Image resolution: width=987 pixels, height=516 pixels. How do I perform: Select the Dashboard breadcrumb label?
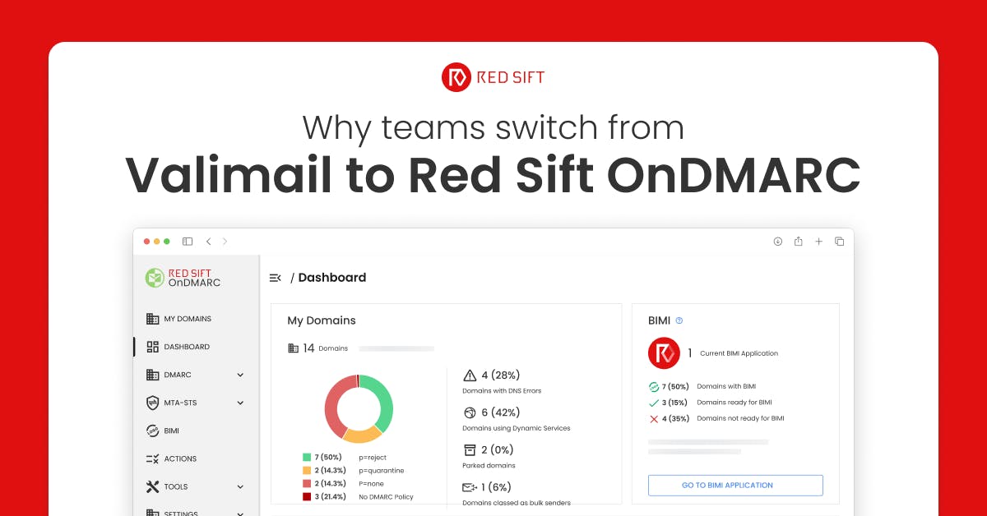coord(332,278)
